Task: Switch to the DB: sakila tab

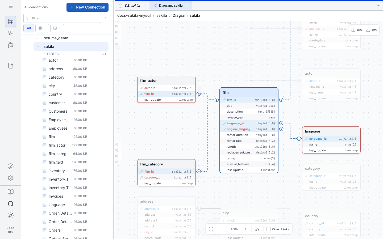Action: click(x=132, y=6)
